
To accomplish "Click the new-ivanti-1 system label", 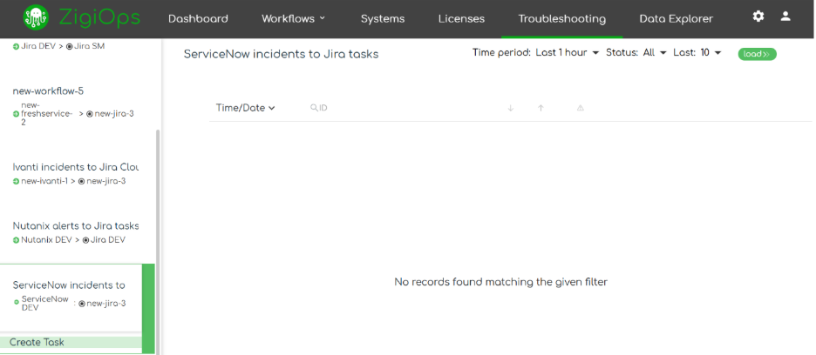I will tap(44, 181).
